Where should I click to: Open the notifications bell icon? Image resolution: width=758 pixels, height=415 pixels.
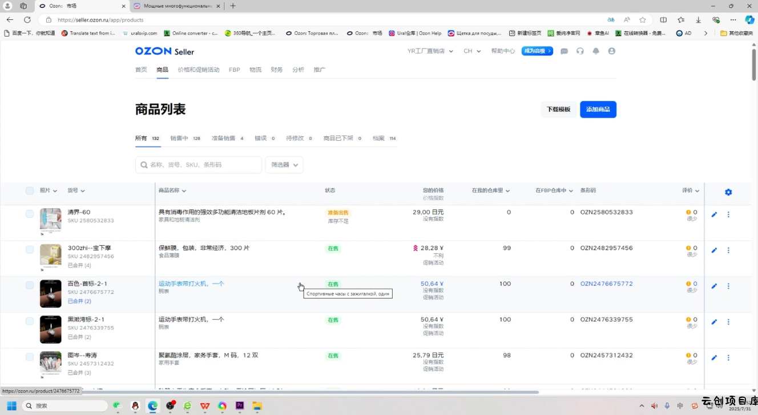(x=596, y=51)
